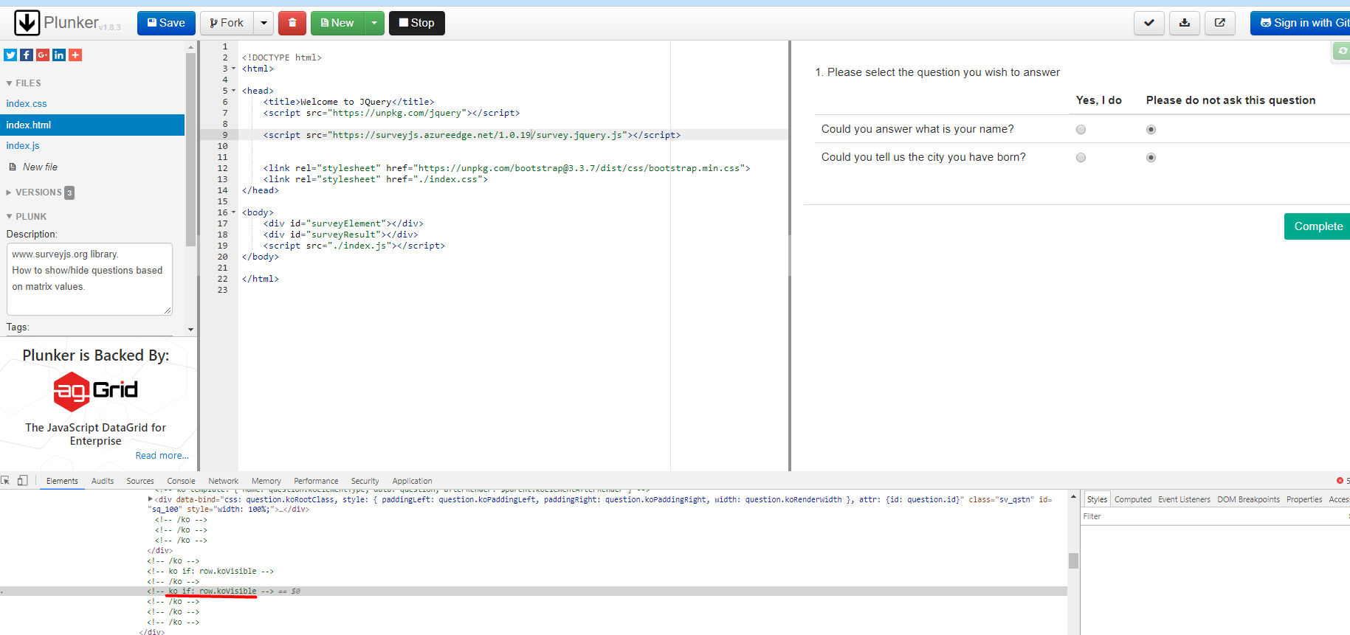The image size is (1350, 635).
Task: Select 'Please do not ask' for name question
Action: tap(1151, 130)
